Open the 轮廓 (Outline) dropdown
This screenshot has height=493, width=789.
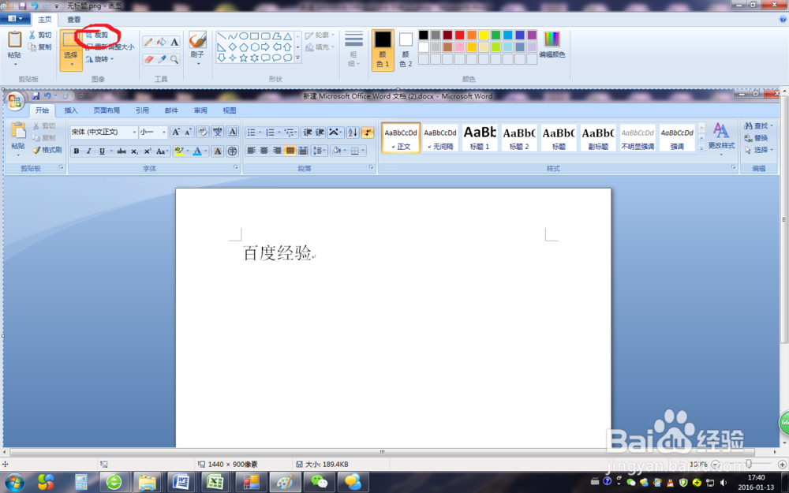point(320,35)
